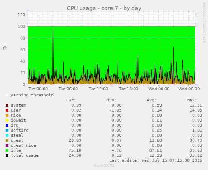This screenshot has width=208, height=170.
Task: Click the 'iowait' legend label
Action: 18,120
